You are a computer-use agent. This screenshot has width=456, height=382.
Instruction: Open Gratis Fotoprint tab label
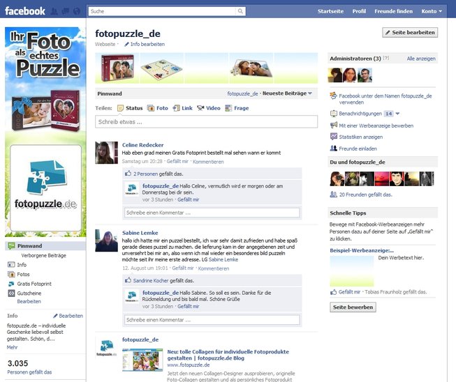[34, 284]
